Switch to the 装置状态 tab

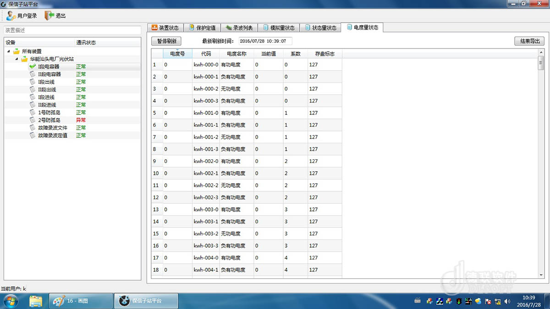(x=165, y=27)
